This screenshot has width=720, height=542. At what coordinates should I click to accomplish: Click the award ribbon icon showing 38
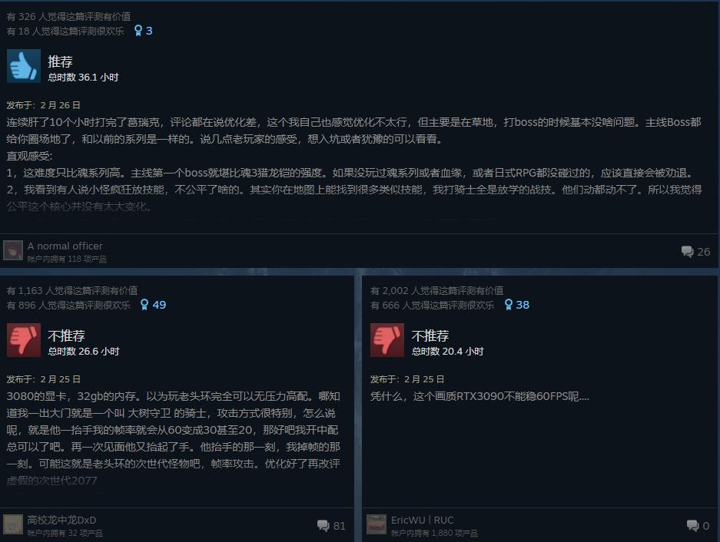click(x=509, y=305)
